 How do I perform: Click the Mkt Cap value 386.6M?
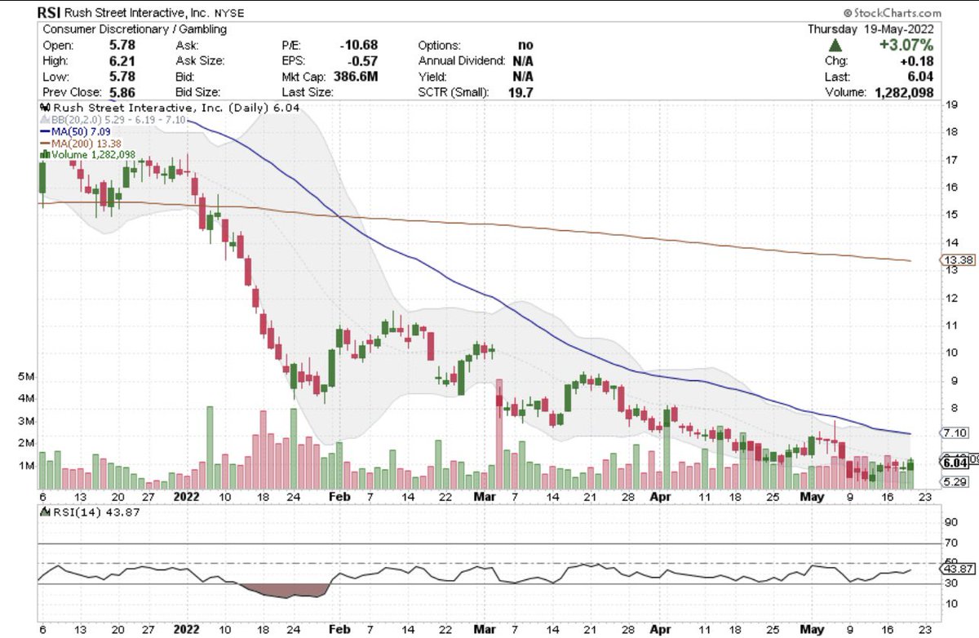(x=357, y=77)
